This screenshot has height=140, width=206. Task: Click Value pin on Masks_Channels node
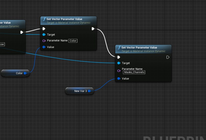tap(119, 79)
